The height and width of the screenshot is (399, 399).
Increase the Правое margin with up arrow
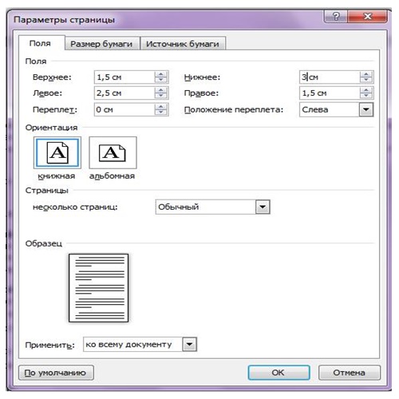click(366, 90)
